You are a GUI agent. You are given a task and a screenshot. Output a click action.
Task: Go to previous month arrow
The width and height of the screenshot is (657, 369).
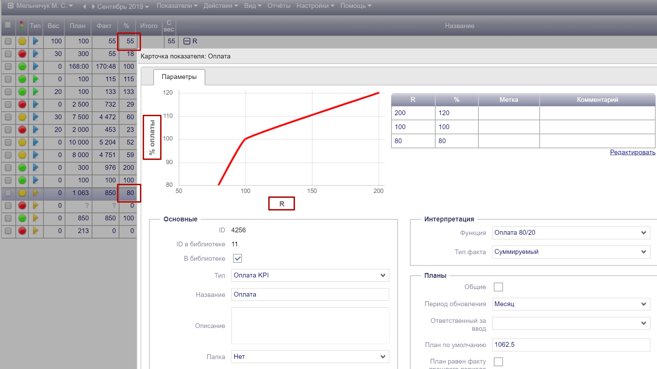(85, 6)
